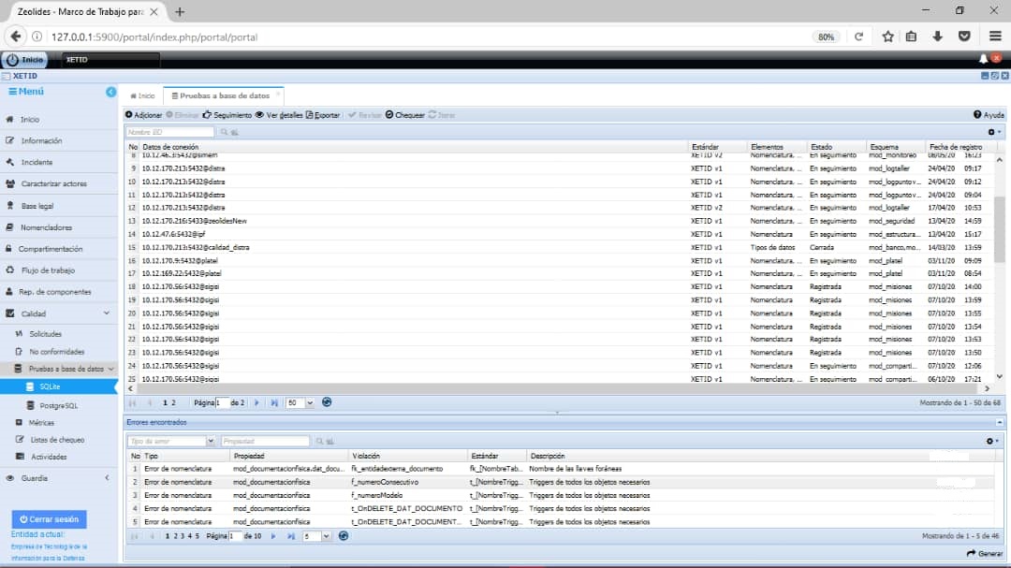Screen dimensions: 1011x568
Task: Expand the Calidad menu section
Action: pyautogui.click(x=107, y=313)
